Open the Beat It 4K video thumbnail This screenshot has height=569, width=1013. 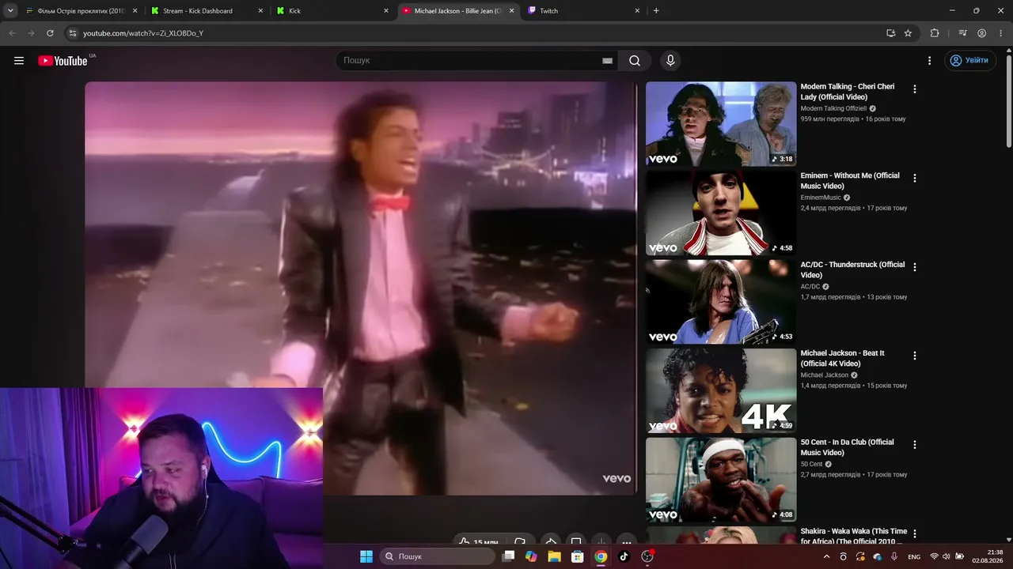pos(721,390)
